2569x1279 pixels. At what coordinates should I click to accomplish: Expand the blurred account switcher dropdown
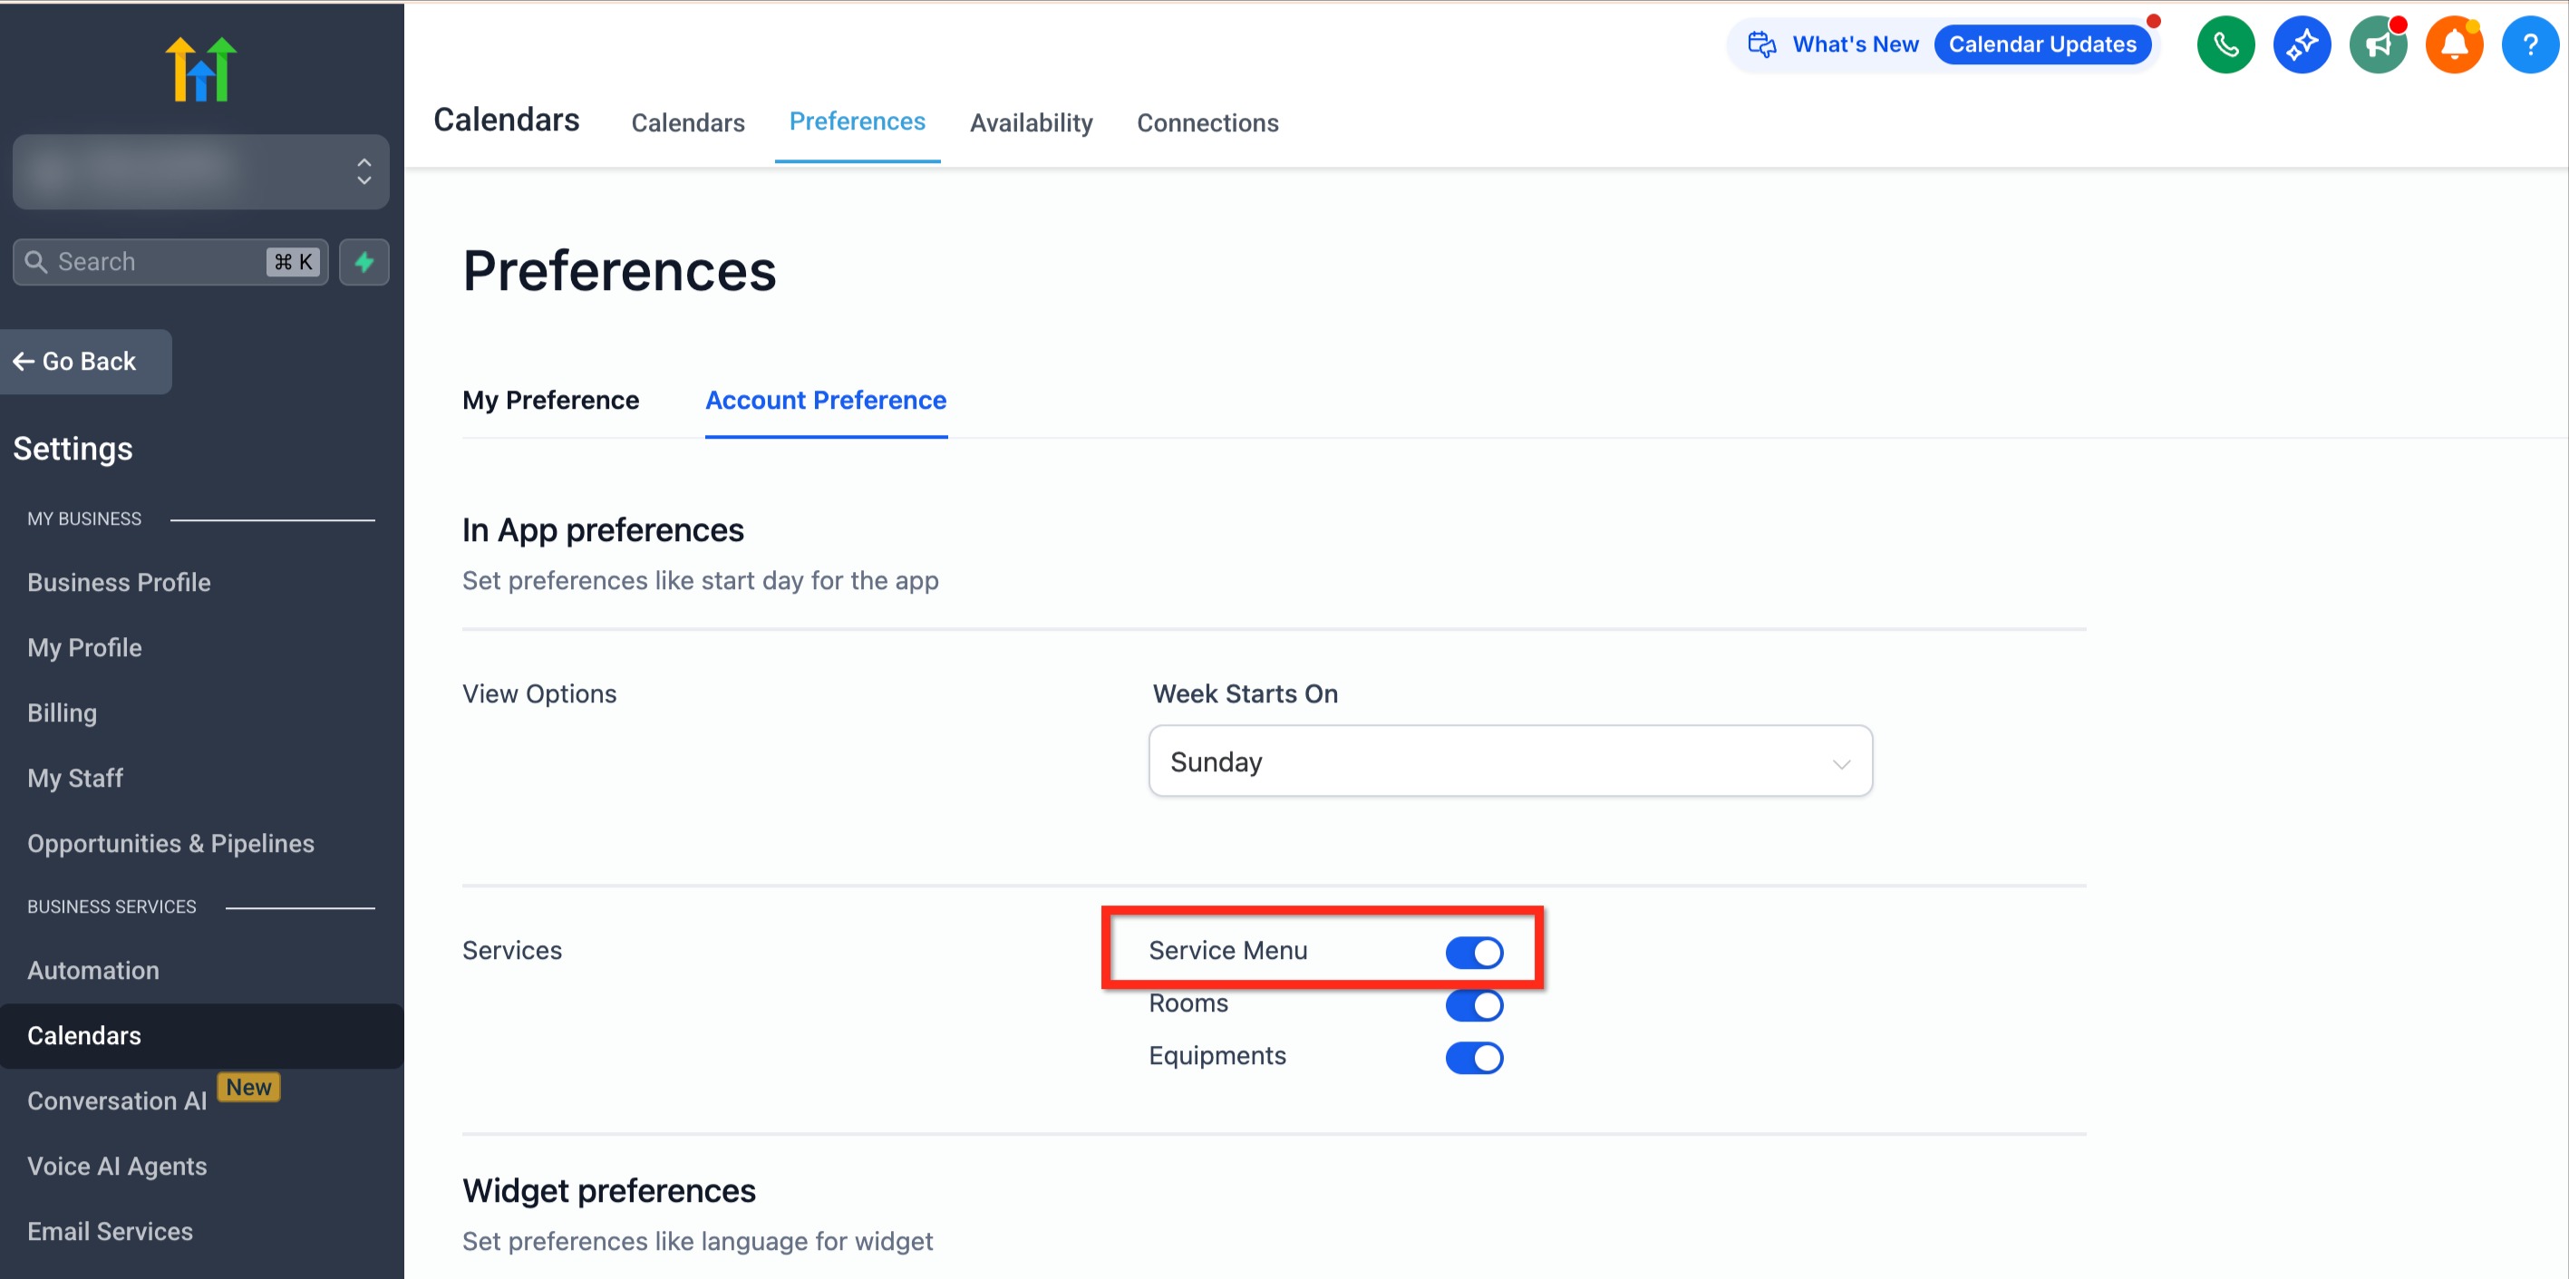click(200, 172)
